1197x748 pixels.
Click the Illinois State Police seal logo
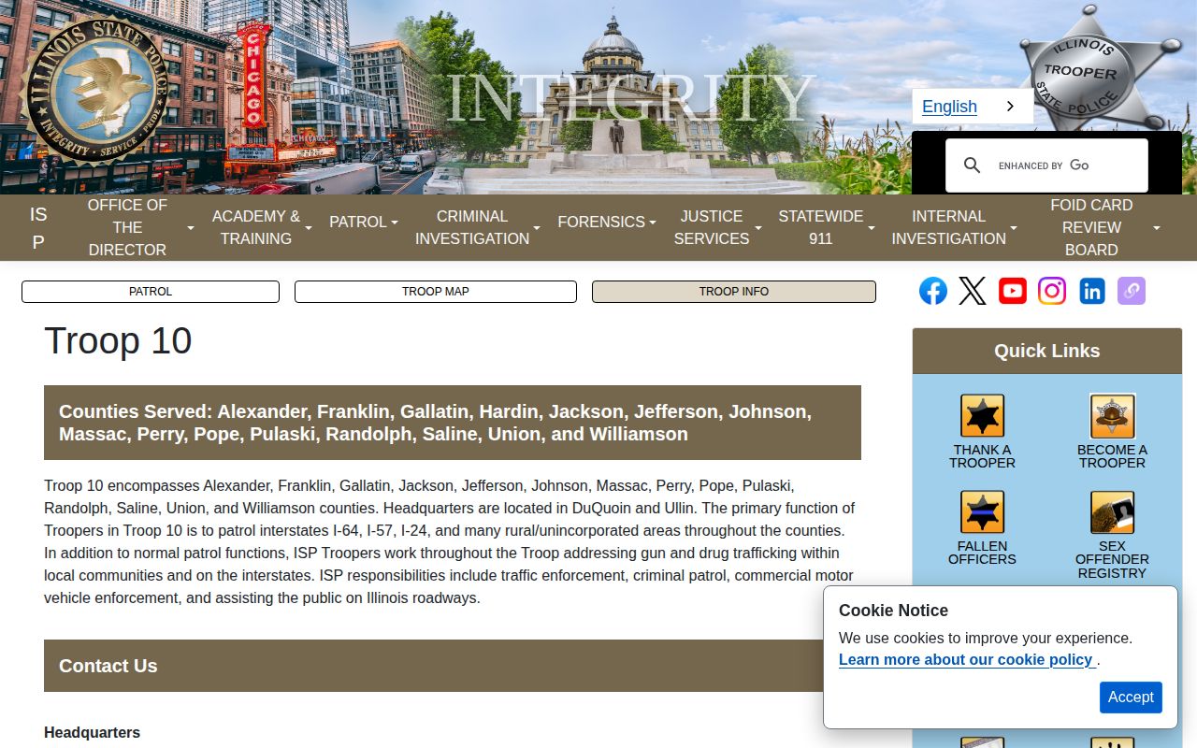click(95, 92)
